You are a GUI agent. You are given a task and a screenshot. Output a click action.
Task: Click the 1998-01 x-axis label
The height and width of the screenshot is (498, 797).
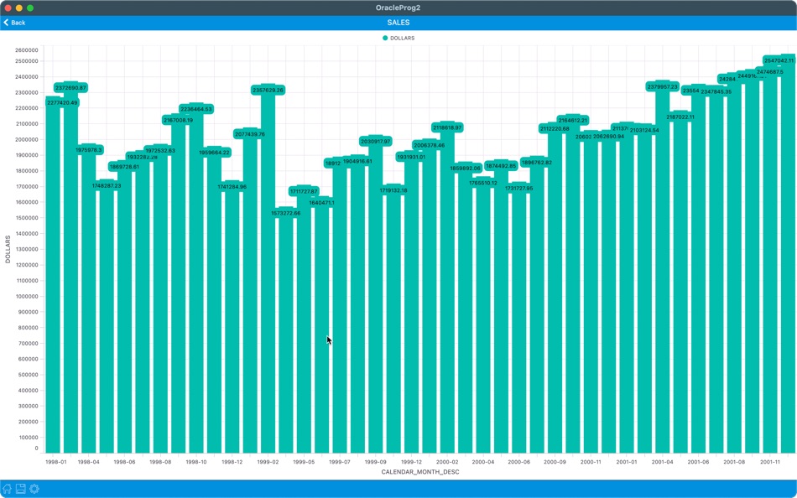[56, 462]
